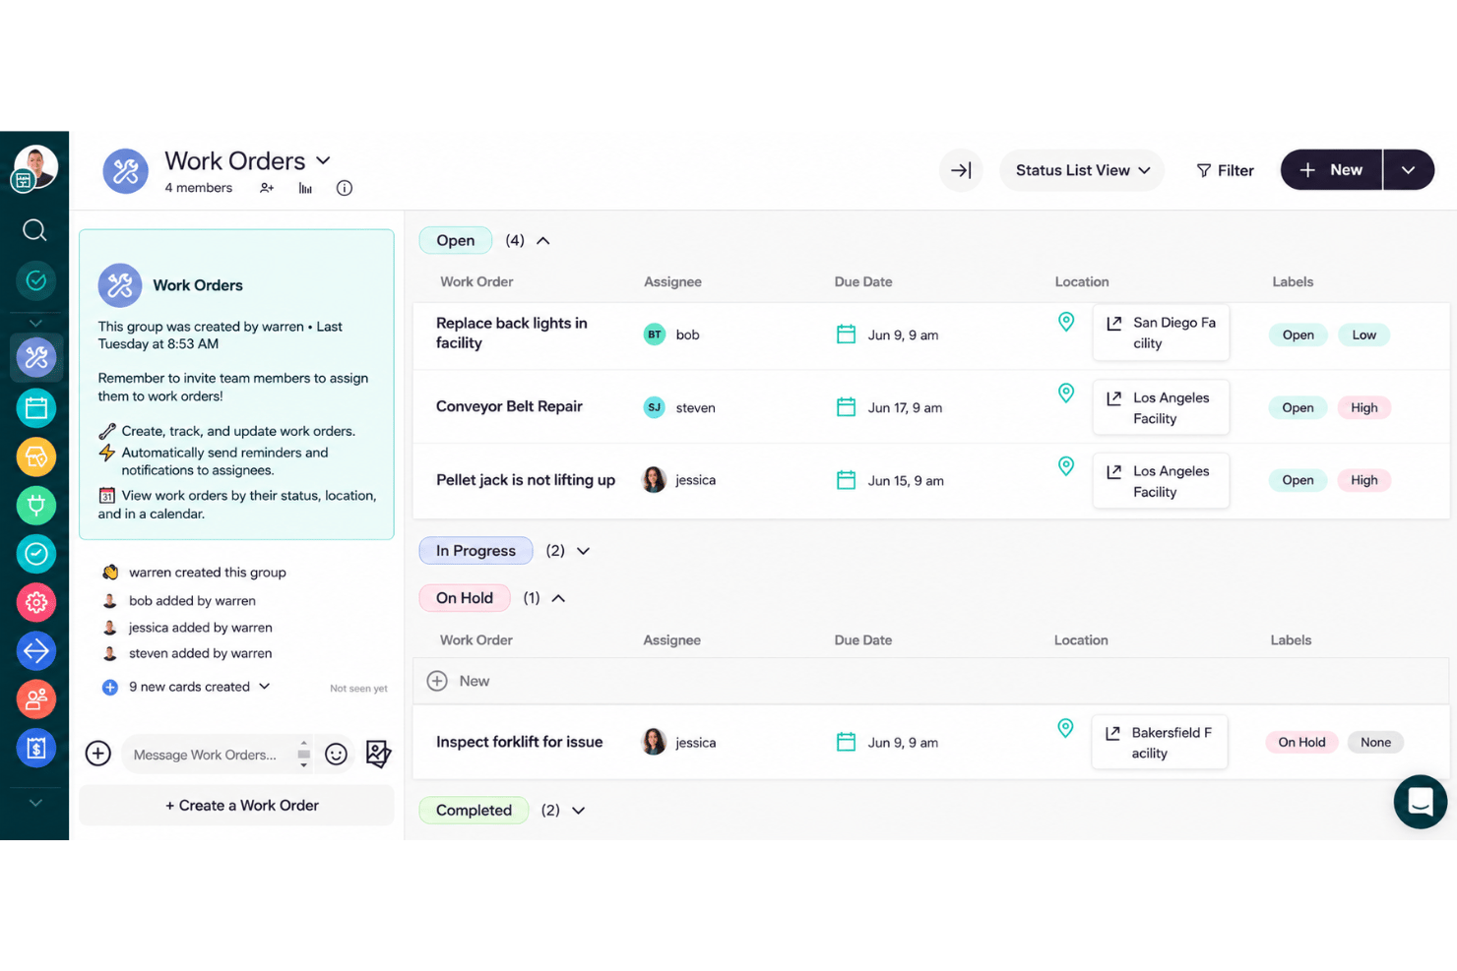Expand the Completed section chevron
The width and height of the screenshot is (1457, 971).
coord(579,811)
